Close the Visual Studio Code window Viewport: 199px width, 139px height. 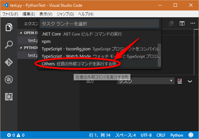click(191, 5)
